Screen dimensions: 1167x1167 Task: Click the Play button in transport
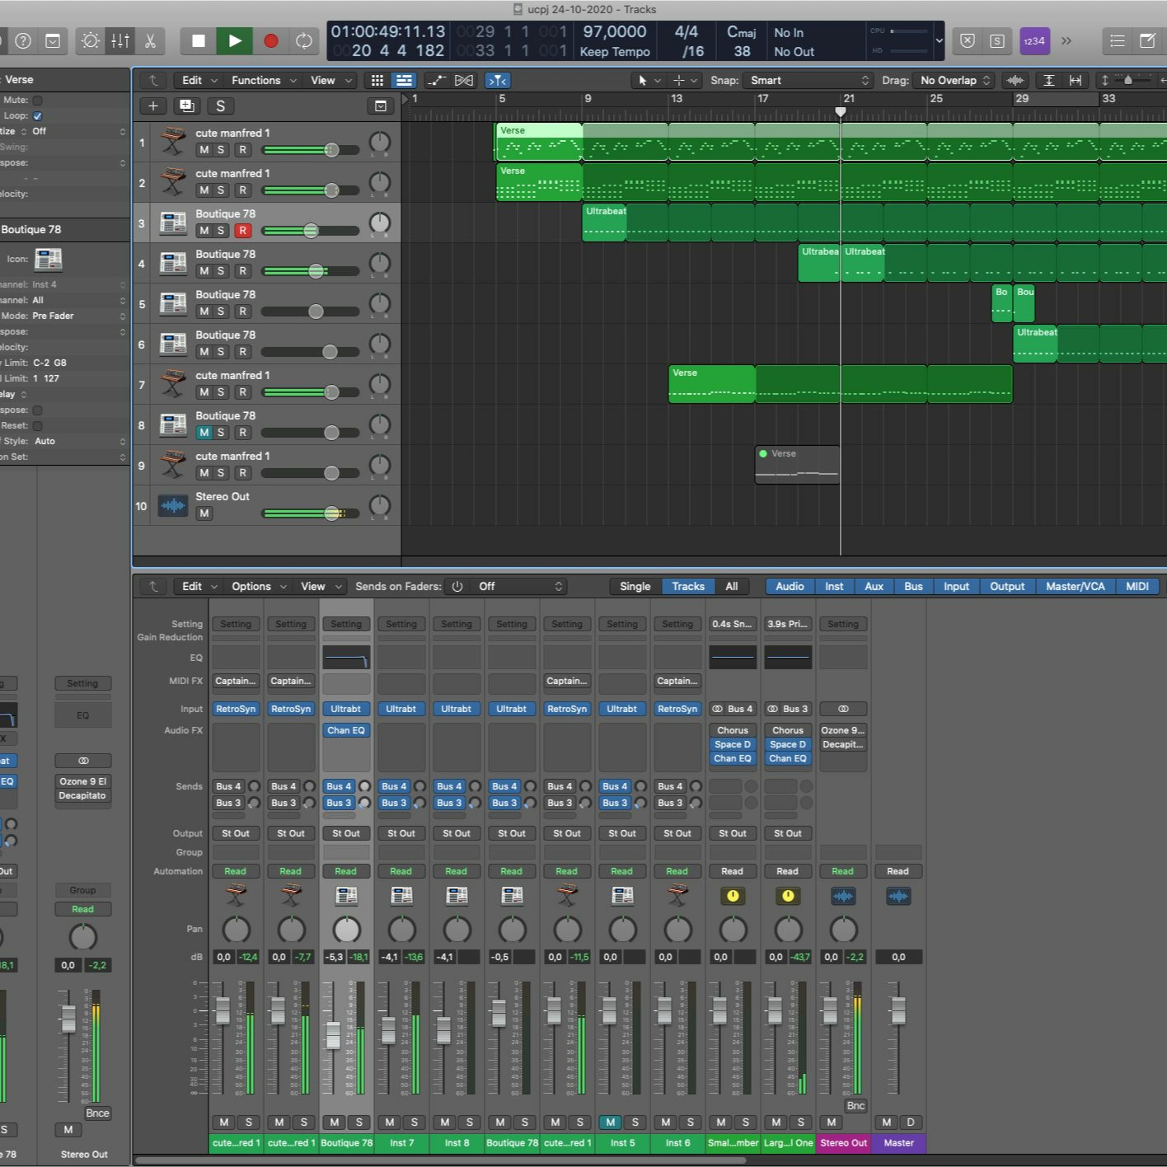click(234, 41)
